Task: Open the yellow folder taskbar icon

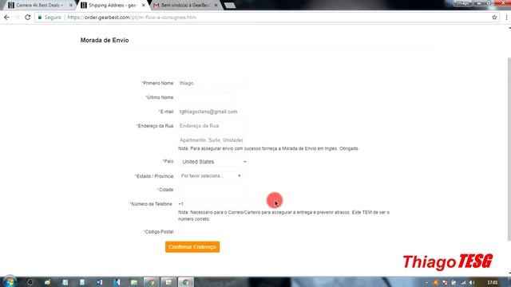Action: 134,282
